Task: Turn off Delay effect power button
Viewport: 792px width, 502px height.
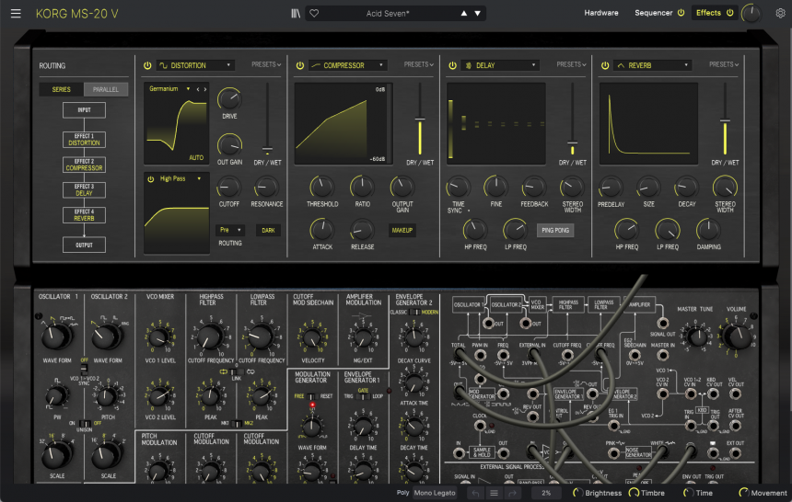Action: [x=452, y=65]
